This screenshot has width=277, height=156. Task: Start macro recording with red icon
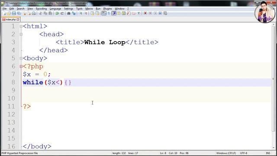point(145,13)
